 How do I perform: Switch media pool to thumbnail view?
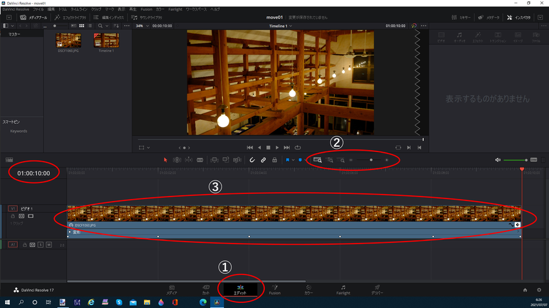[81, 26]
